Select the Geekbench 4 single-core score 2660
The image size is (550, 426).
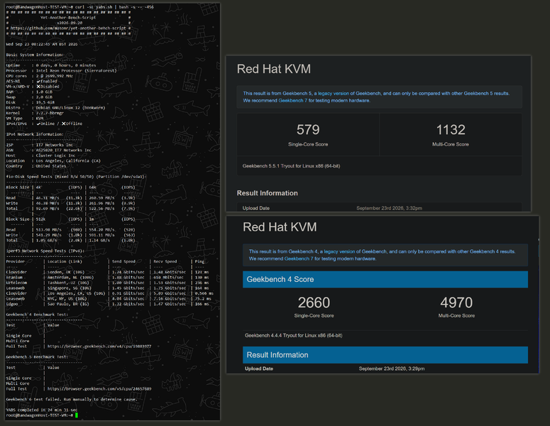pos(314,302)
